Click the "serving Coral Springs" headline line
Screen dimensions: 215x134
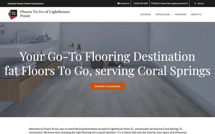click(x=153, y=71)
